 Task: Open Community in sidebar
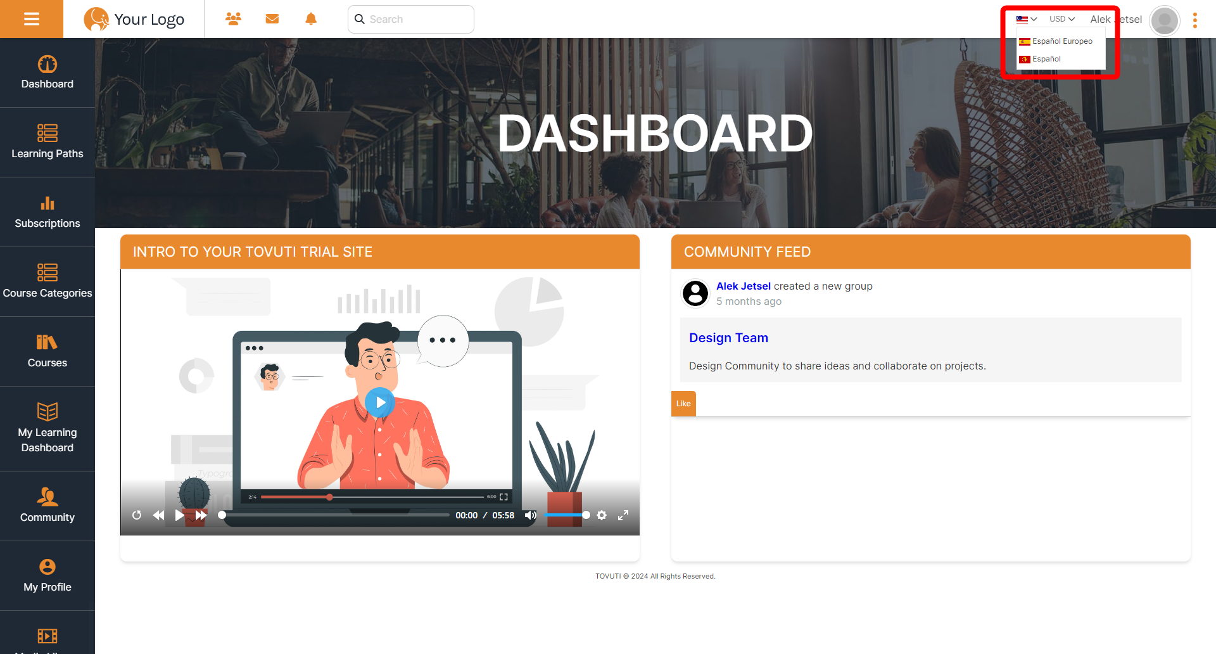(x=47, y=506)
